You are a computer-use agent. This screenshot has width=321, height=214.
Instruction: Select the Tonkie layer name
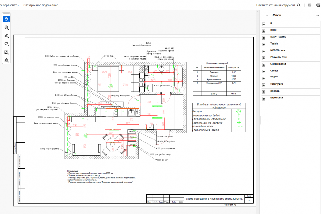274,44
